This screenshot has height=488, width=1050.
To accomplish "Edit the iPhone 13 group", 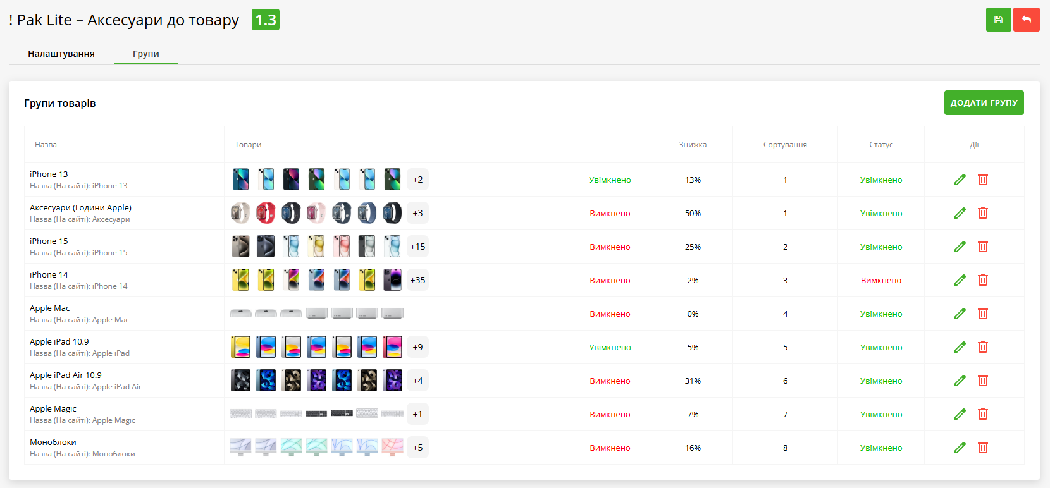I will 960,180.
